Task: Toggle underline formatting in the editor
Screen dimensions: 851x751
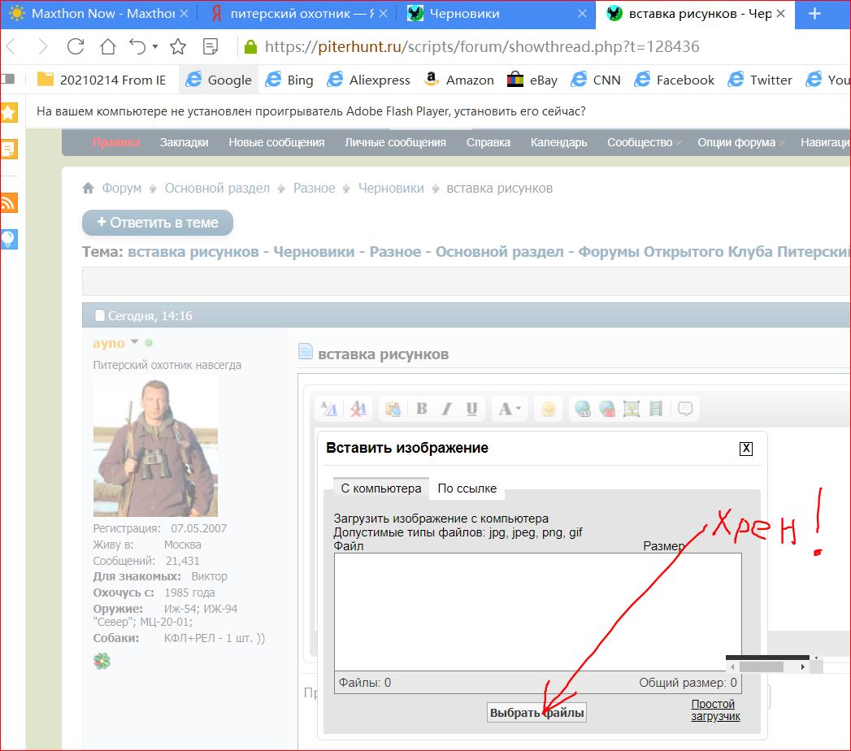Action: click(x=471, y=409)
